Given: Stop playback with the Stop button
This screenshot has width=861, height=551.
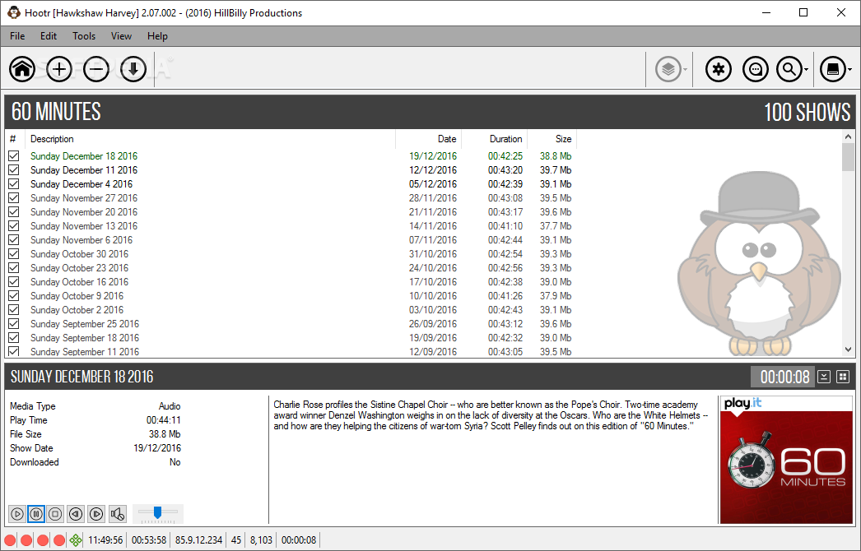Looking at the screenshot, I should point(55,514).
